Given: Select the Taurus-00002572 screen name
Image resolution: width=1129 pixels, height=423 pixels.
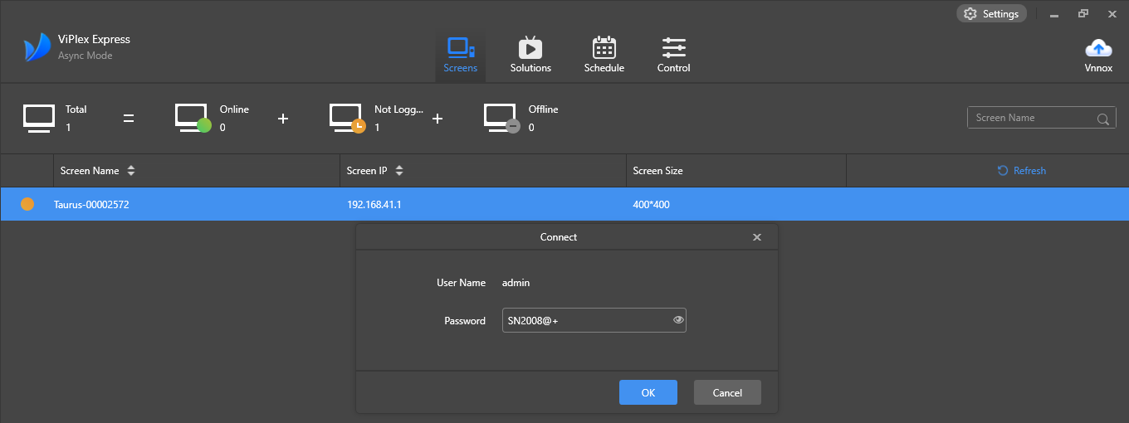Looking at the screenshot, I should [91, 204].
